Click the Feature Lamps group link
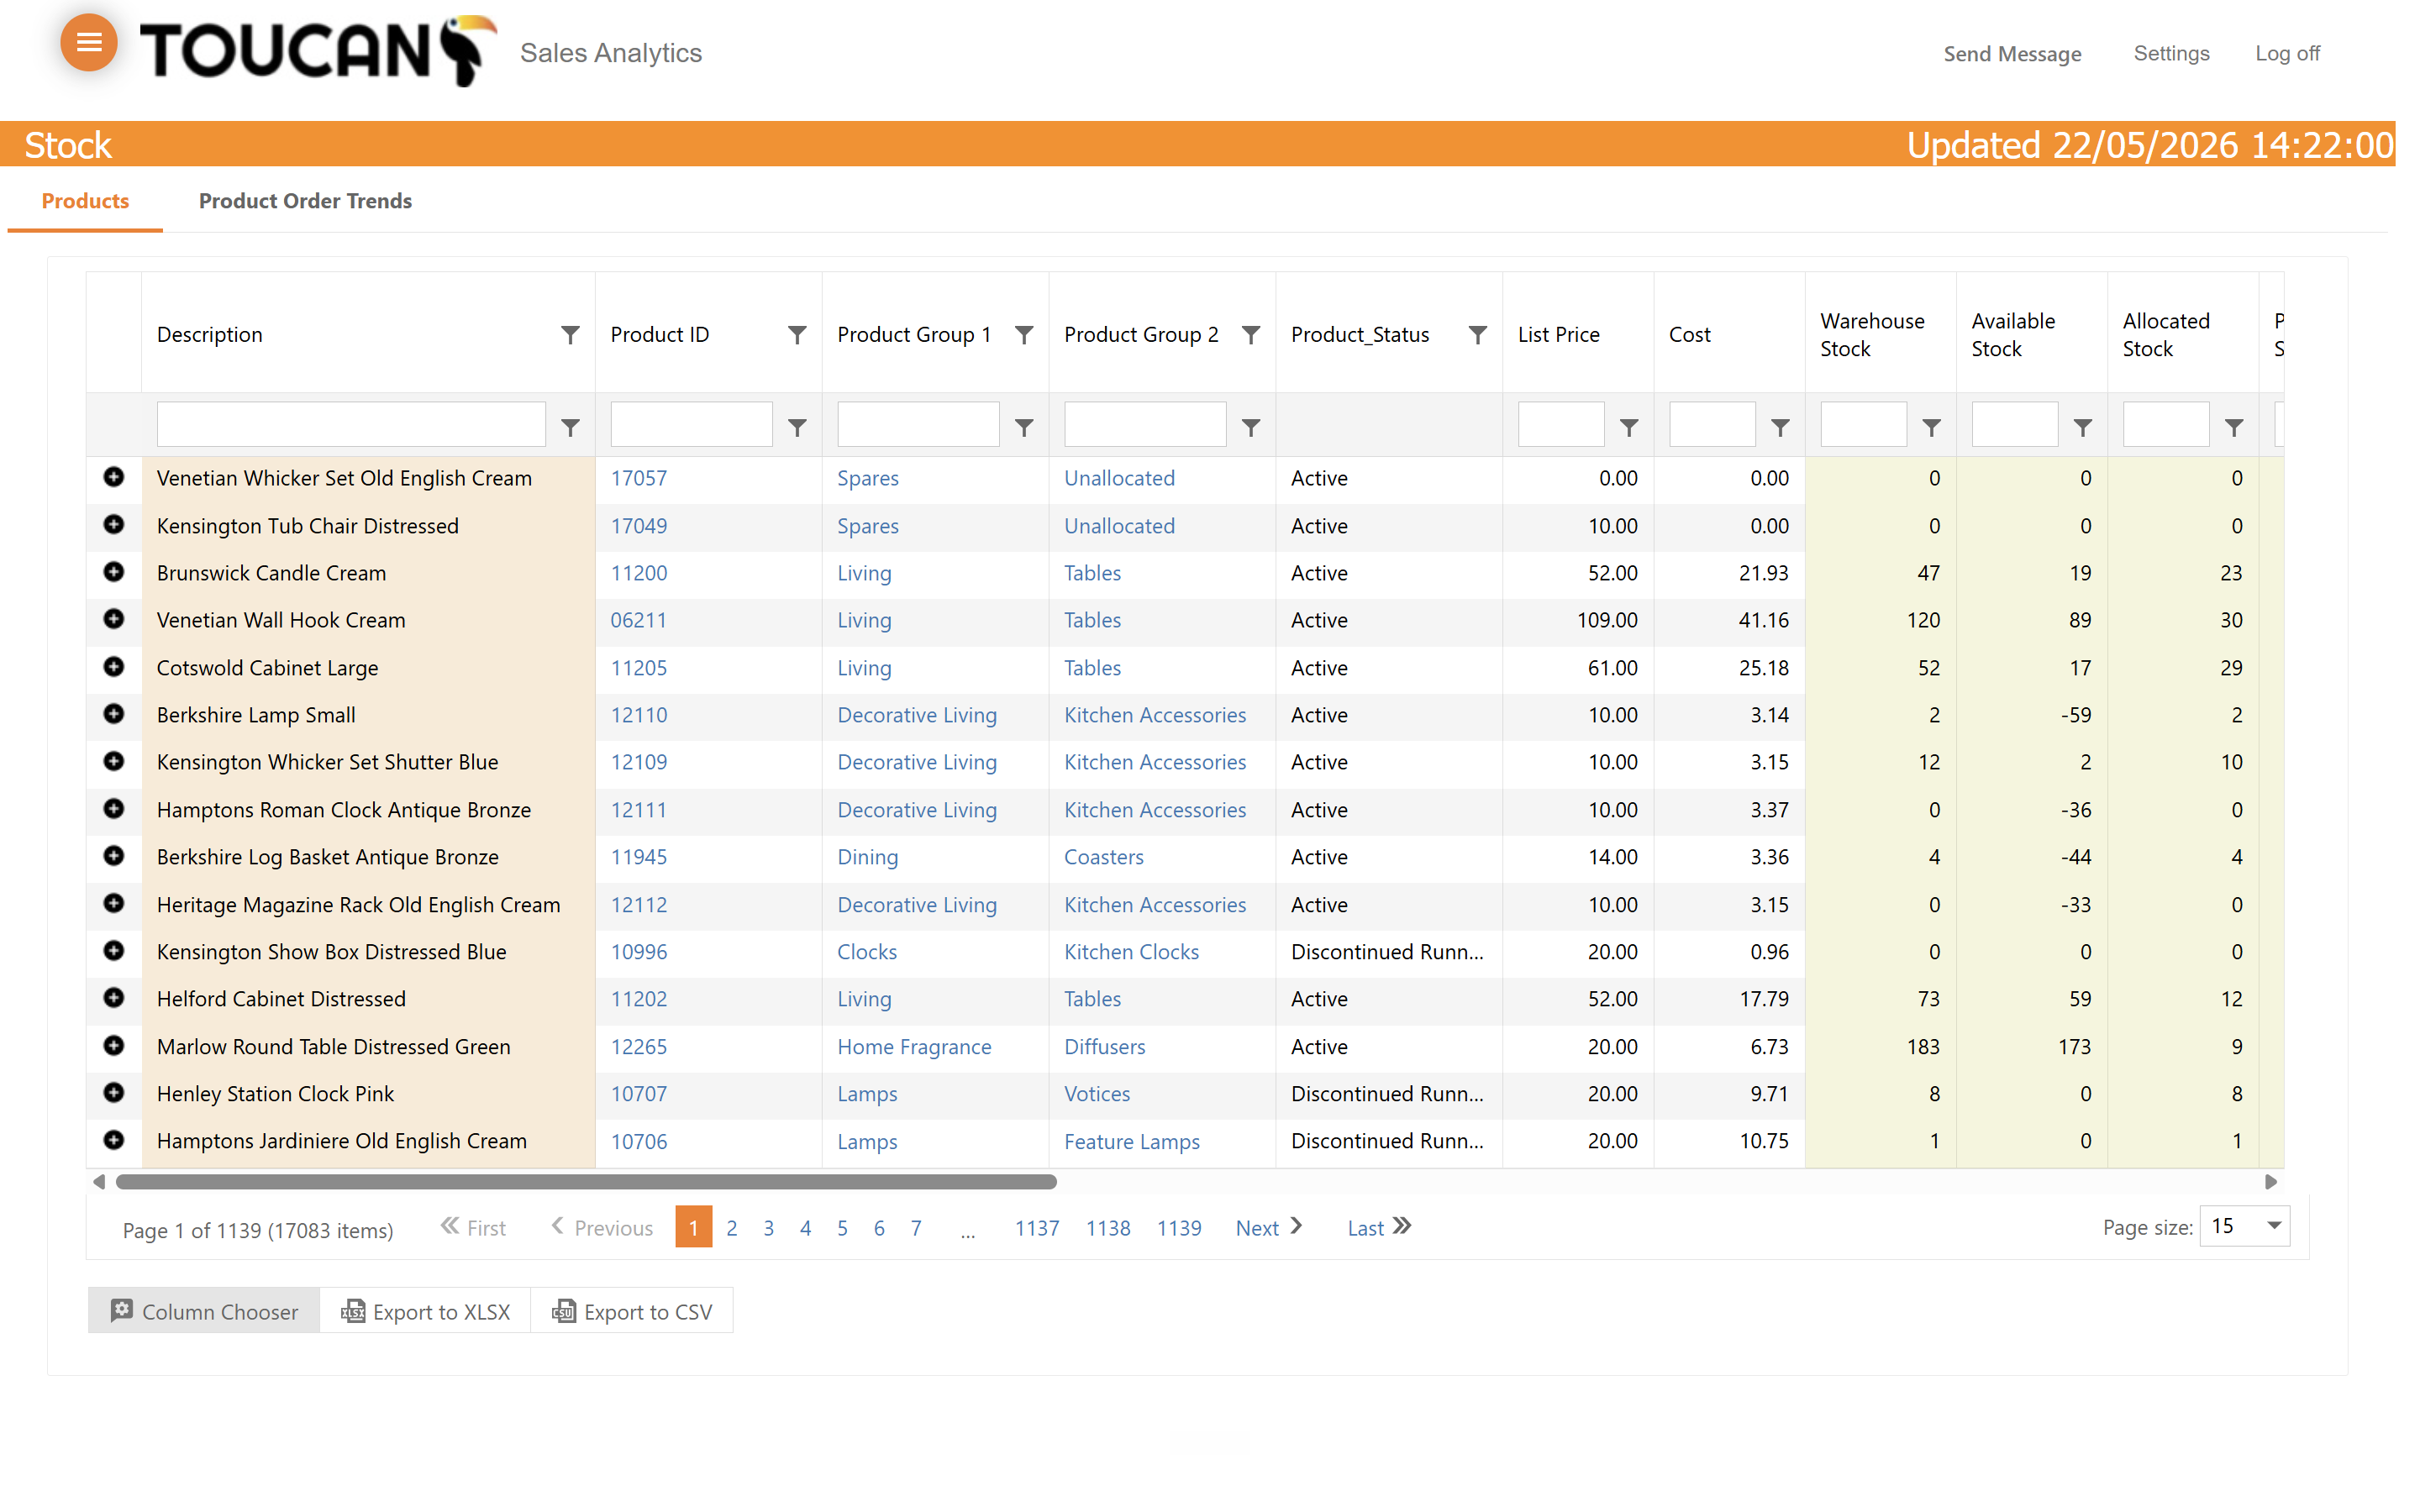Screen dimensions: 2420x1512 pyautogui.click(x=1131, y=1142)
